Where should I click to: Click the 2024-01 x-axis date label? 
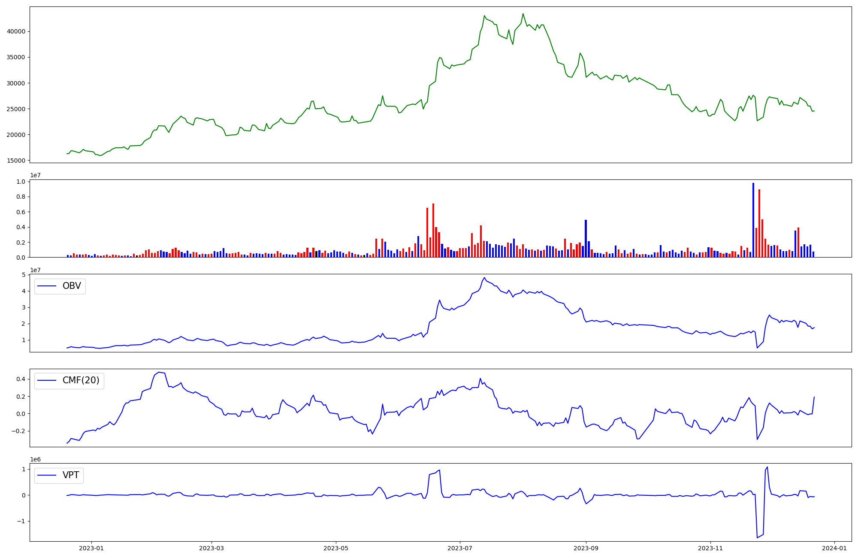coord(834,548)
